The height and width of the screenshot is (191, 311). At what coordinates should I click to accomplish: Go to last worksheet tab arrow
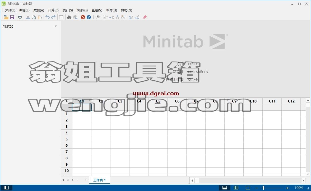[x=77, y=180]
